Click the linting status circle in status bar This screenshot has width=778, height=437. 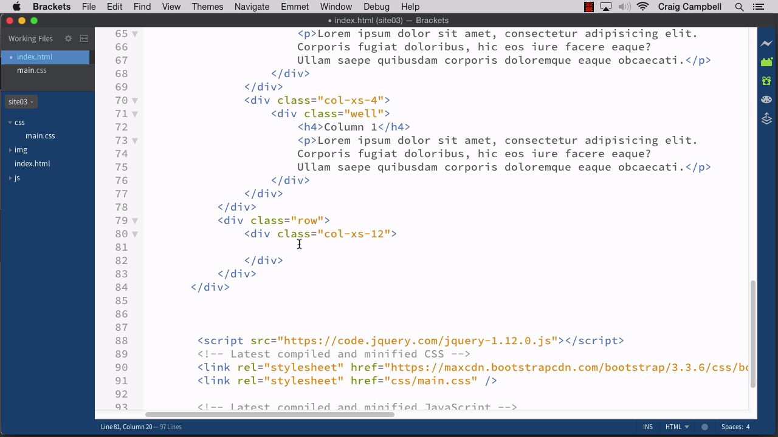pyautogui.click(x=704, y=427)
